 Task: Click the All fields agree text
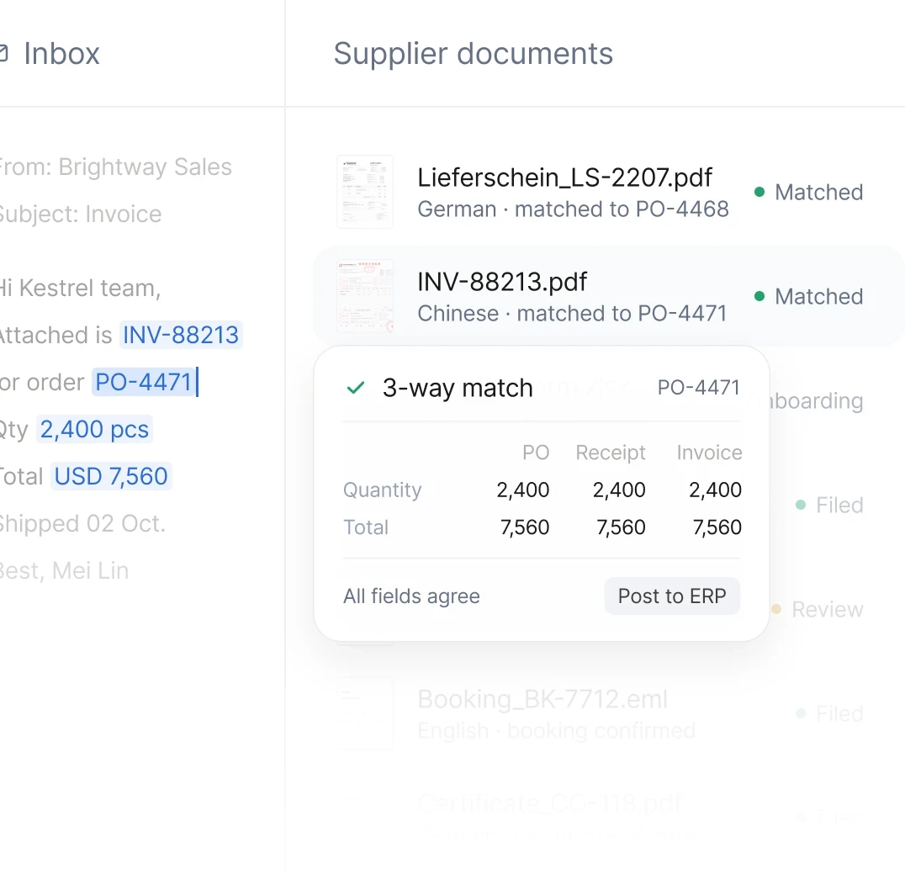click(411, 596)
